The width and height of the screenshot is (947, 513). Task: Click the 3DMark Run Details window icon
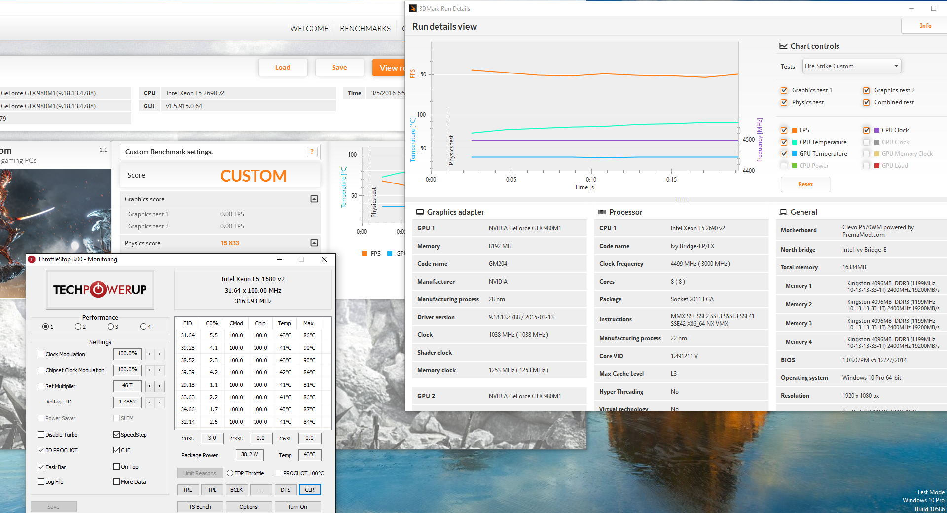click(413, 8)
